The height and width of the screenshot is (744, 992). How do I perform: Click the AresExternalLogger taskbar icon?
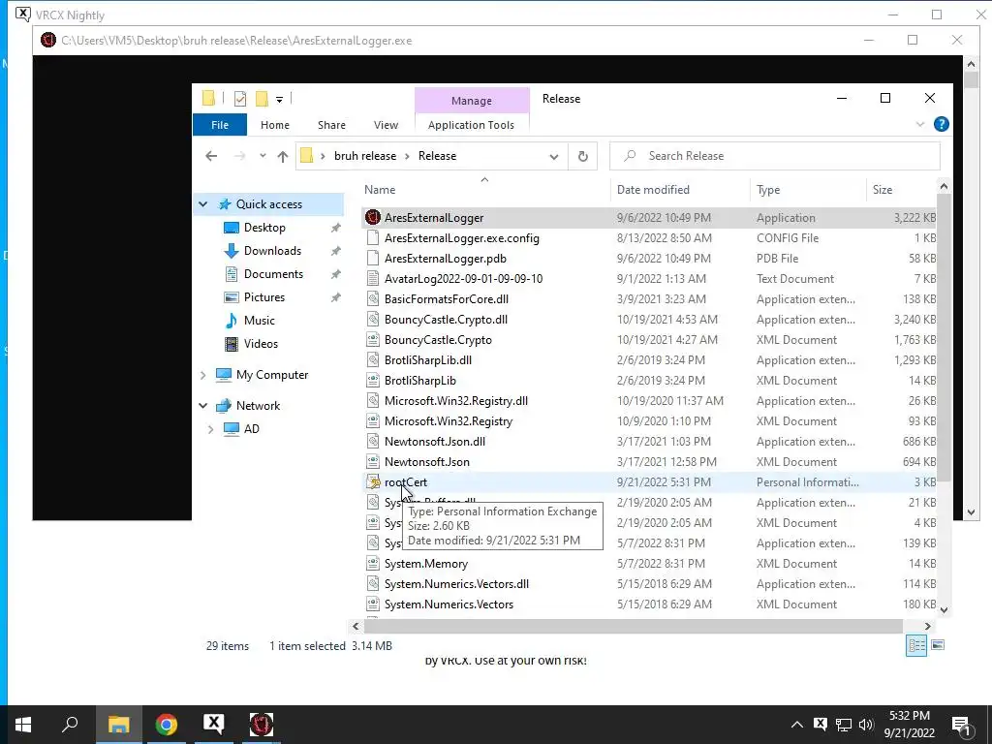click(262, 725)
